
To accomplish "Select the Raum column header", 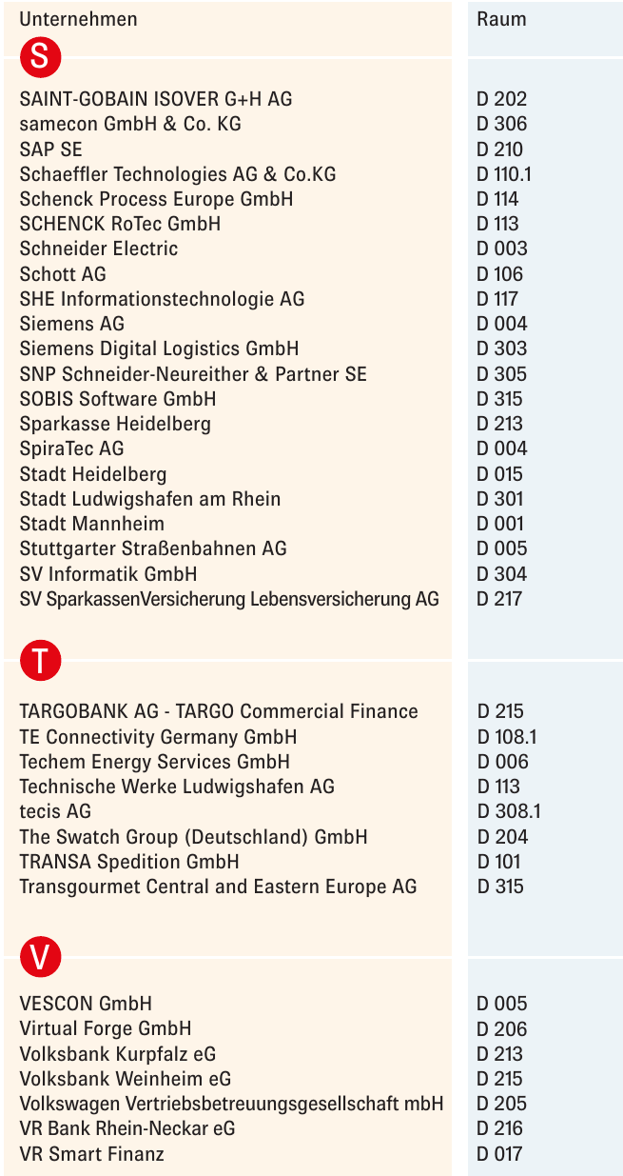I will pyautogui.click(x=501, y=19).
